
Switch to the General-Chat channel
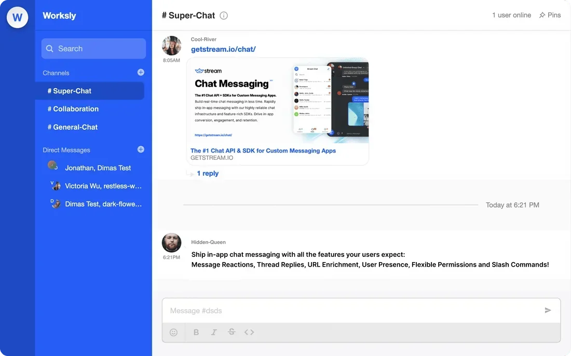72,127
